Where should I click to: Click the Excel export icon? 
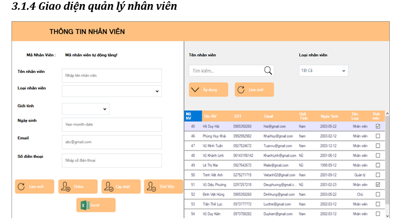coord(85,205)
